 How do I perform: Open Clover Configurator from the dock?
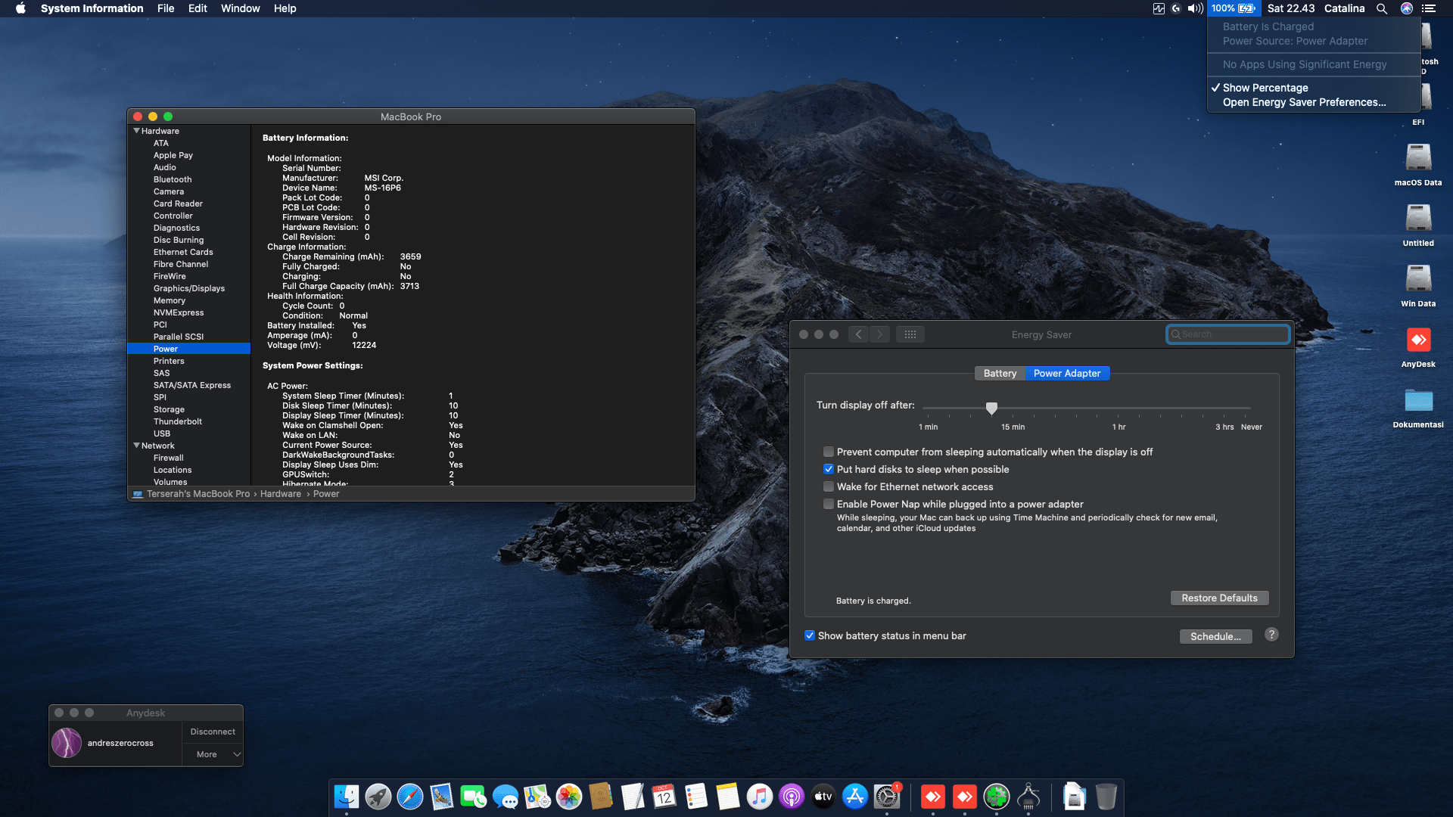click(997, 797)
